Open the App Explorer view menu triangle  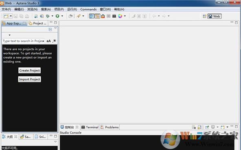[55, 29]
